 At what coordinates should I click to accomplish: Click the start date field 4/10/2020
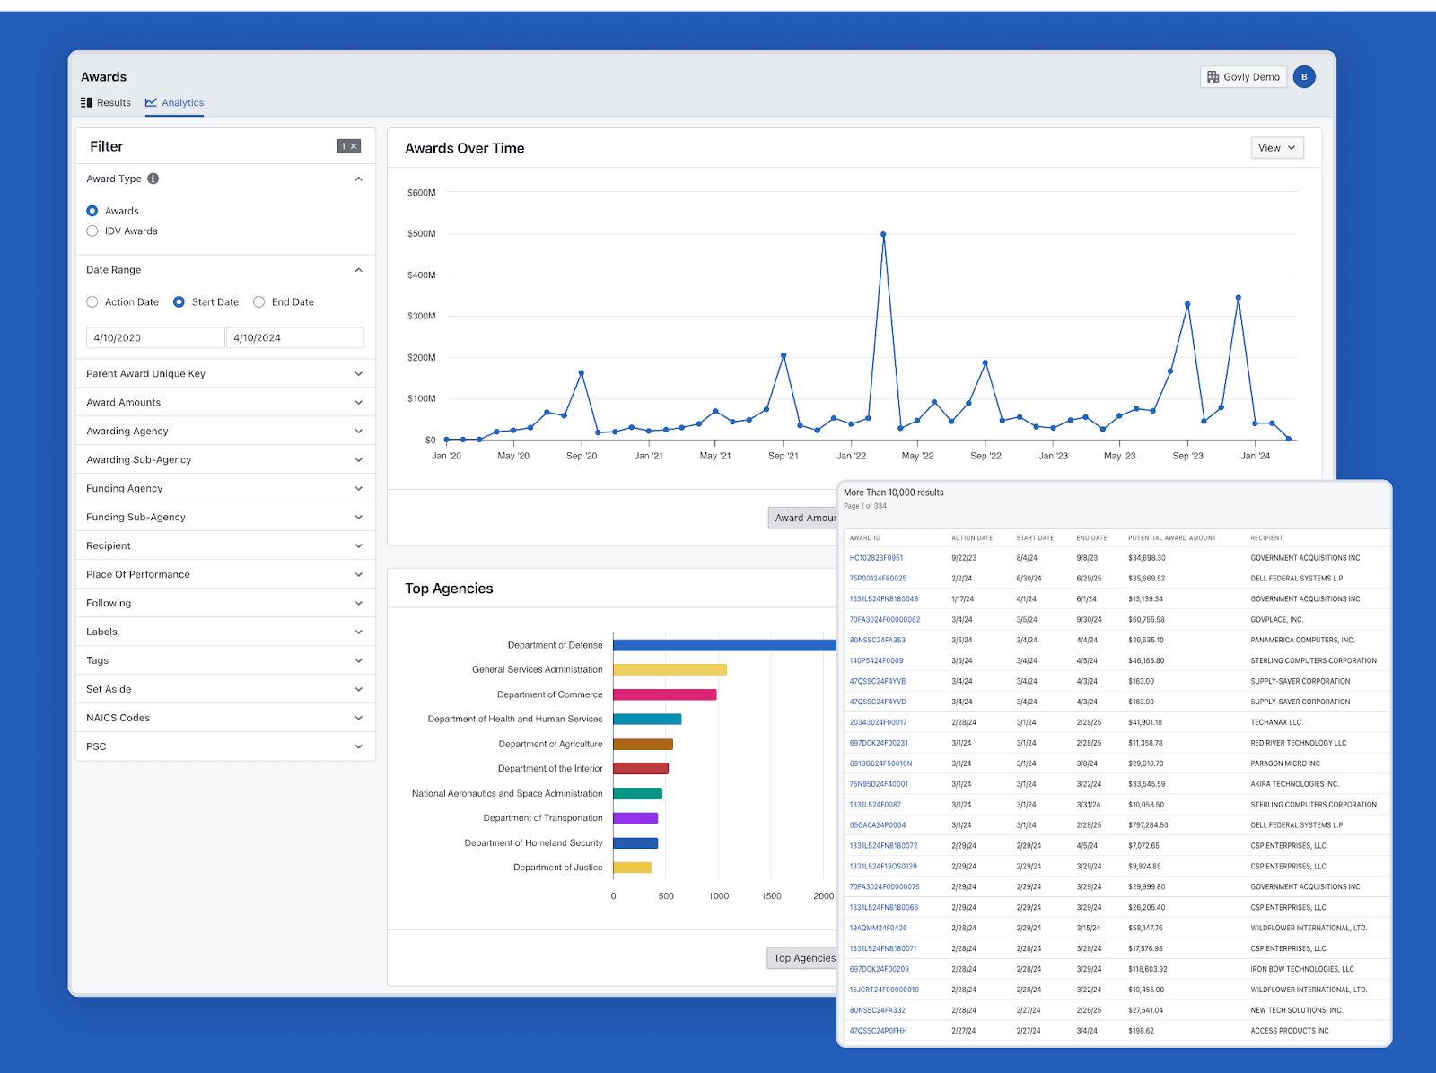coord(155,338)
